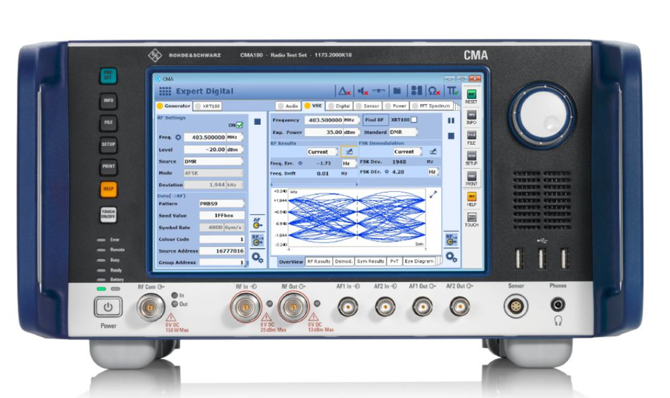
Task: Click the muted speaker icon in toolbar
Action: [x=363, y=91]
